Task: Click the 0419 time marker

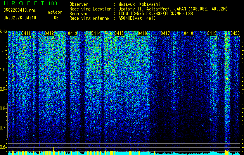Action: [x=212, y=33]
